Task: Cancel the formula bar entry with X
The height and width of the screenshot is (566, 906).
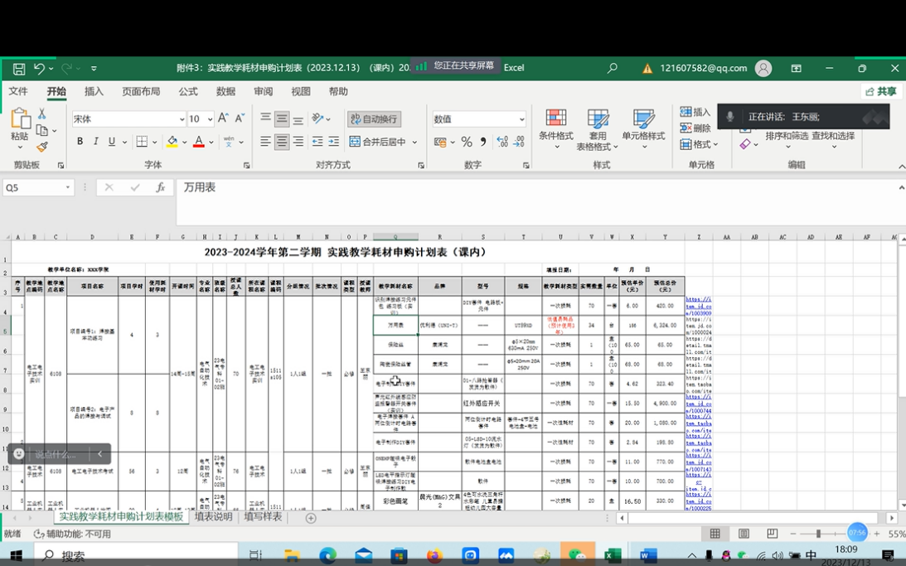Action: (x=109, y=187)
